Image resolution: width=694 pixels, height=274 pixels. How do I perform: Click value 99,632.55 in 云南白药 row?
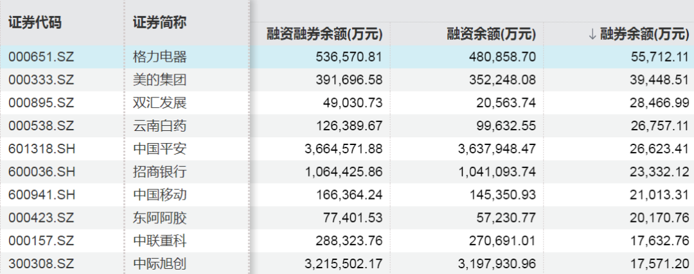coord(506,126)
